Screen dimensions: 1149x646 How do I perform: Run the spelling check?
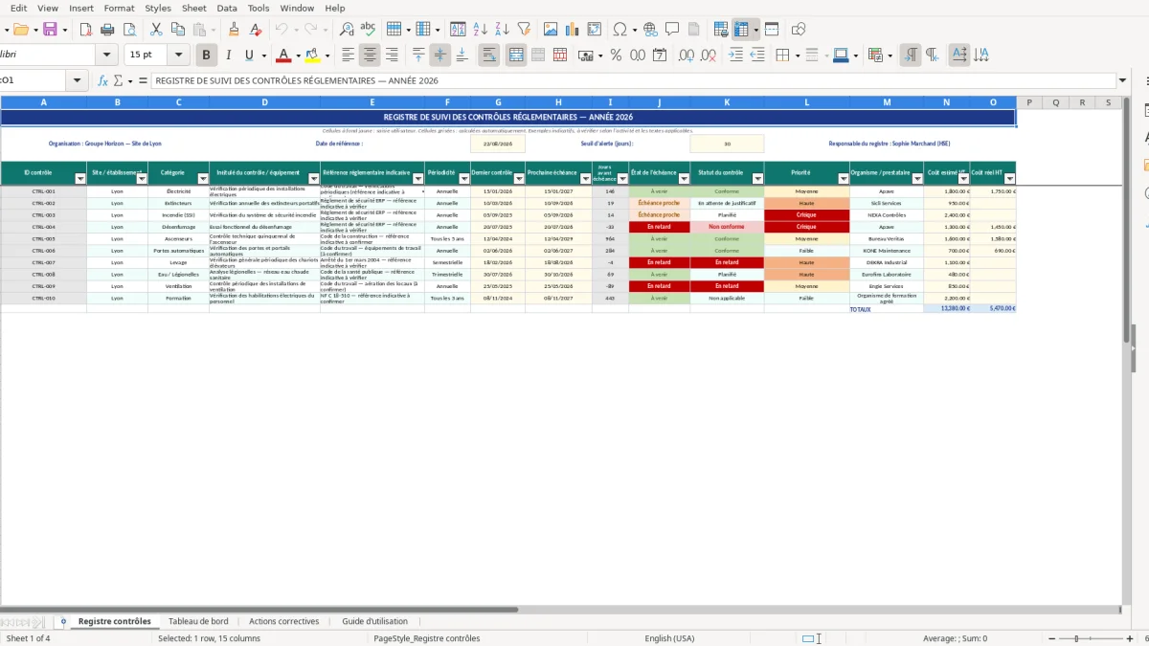tap(369, 30)
